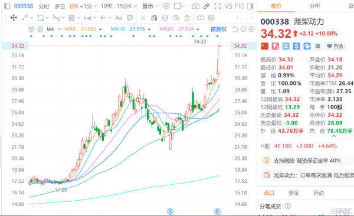Open the MA indicator type dropdown
Image resolution: width=354 pixels, height=216 pixels.
click(x=60, y=29)
